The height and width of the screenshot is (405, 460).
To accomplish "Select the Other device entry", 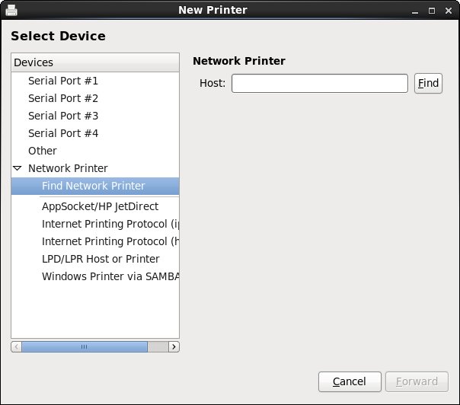I will point(43,151).
